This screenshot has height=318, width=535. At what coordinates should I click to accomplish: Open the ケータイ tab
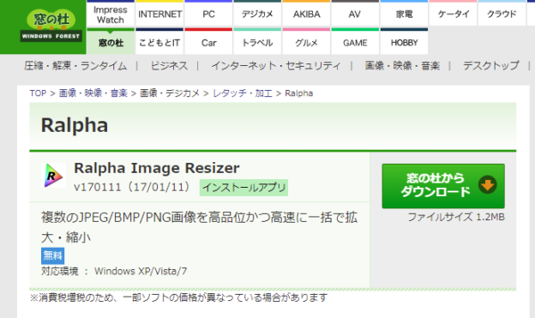(x=453, y=14)
